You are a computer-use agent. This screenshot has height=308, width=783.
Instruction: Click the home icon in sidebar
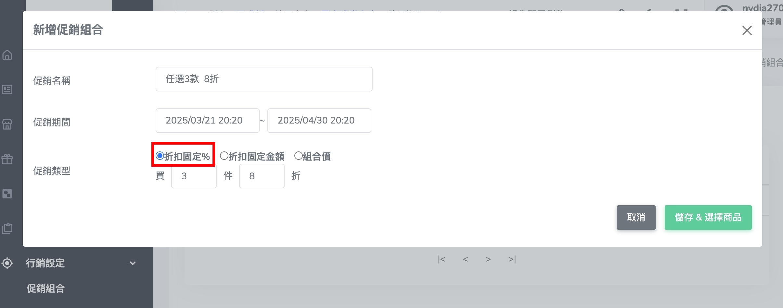7,55
